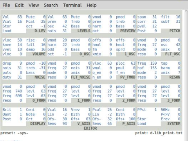Select the 0_FORM panel header
The height and width of the screenshot is (141, 188).
click(x=39, y=101)
